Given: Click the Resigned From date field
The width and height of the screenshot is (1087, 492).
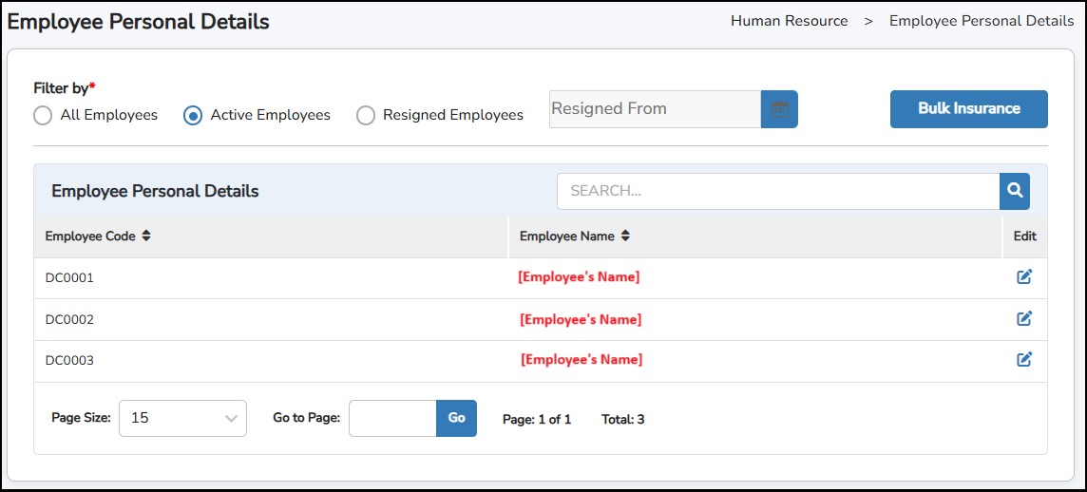Looking at the screenshot, I should [x=655, y=109].
